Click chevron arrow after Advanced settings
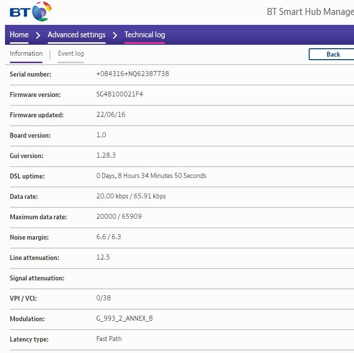 pyautogui.click(x=115, y=35)
